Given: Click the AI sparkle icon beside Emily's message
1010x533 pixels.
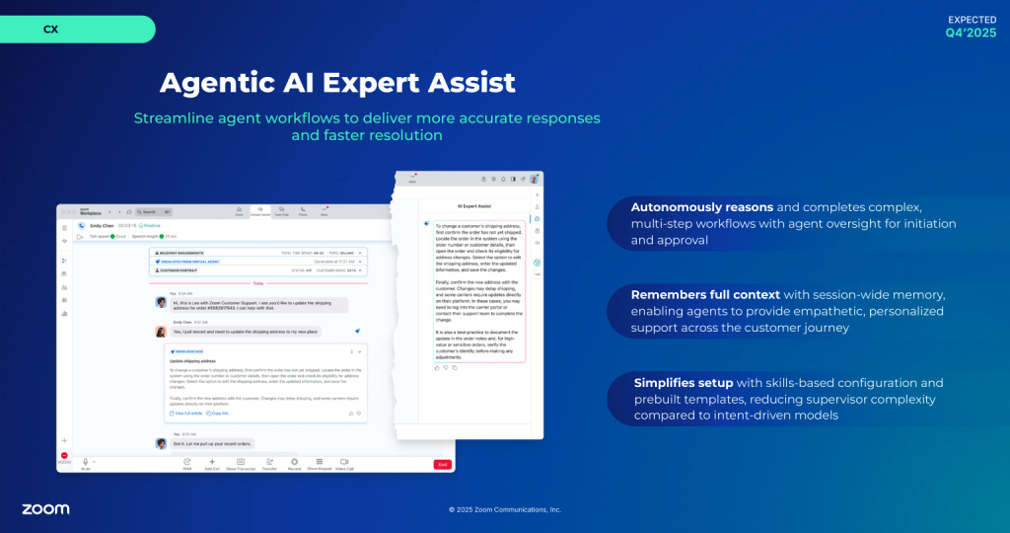Looking at the screenshot, I should click(x=357, y=331).
